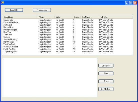Click D:\Track12.cda full path cell
Viewport: 138px width, 102px height.
coord(106,47)
